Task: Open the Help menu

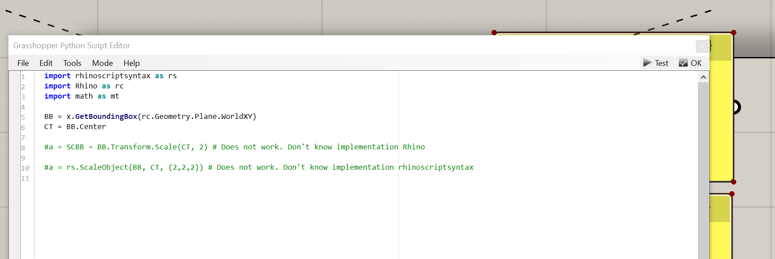Action: click(131, 63)
